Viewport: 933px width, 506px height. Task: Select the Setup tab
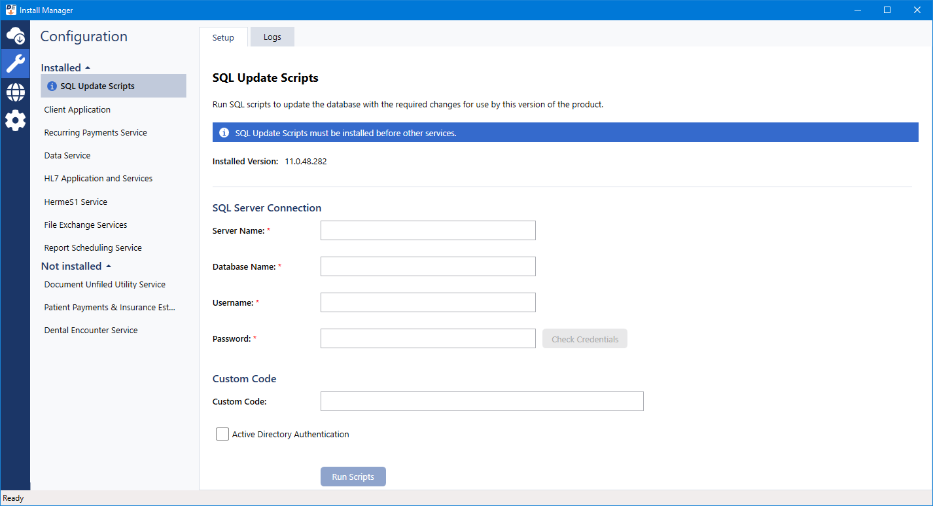coord(223,37)
